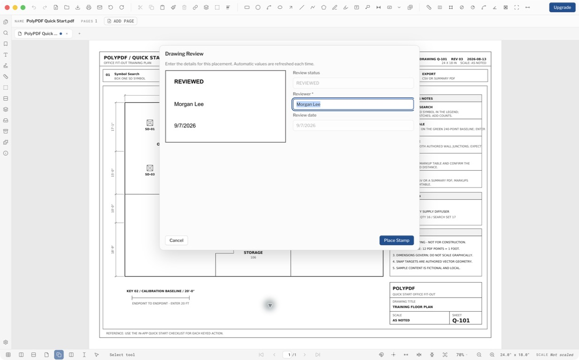Zoom out with the minus magnifier
Viewport: 579px width, 360px height.
(479, 355)
